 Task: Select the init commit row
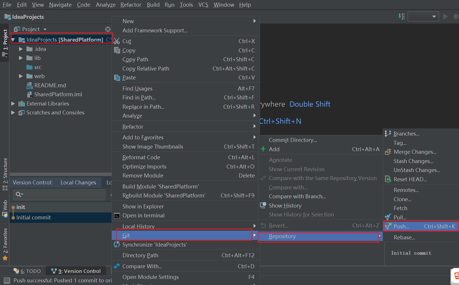[x=60, y=207]
